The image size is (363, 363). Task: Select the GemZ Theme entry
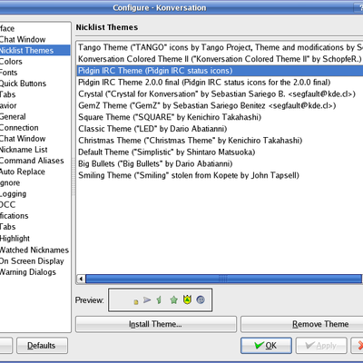point(220,105)
